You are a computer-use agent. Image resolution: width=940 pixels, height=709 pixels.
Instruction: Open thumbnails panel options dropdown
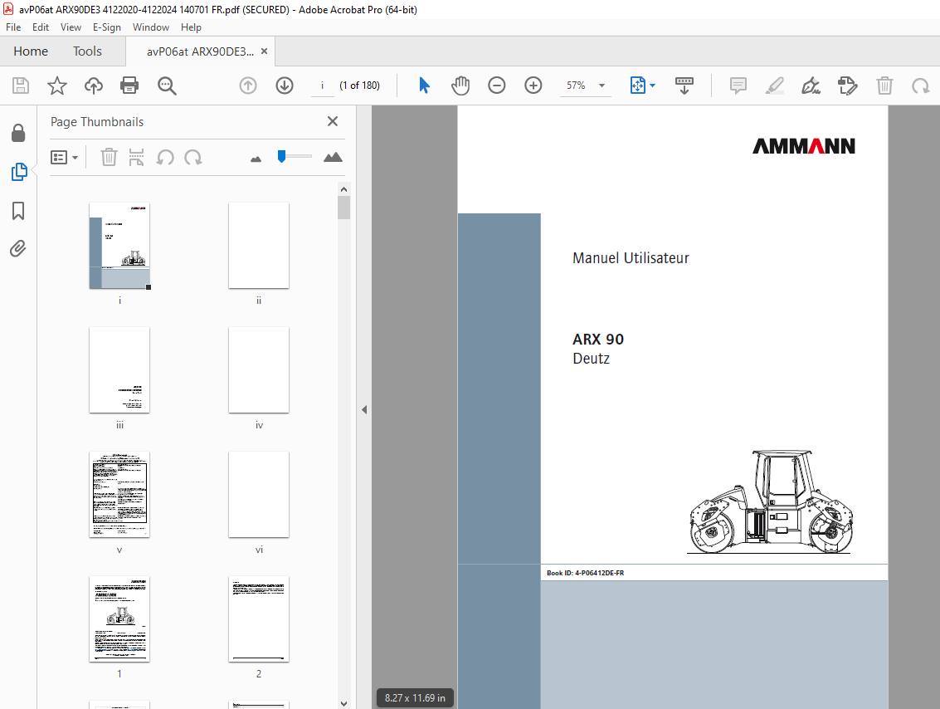point(64,157)
